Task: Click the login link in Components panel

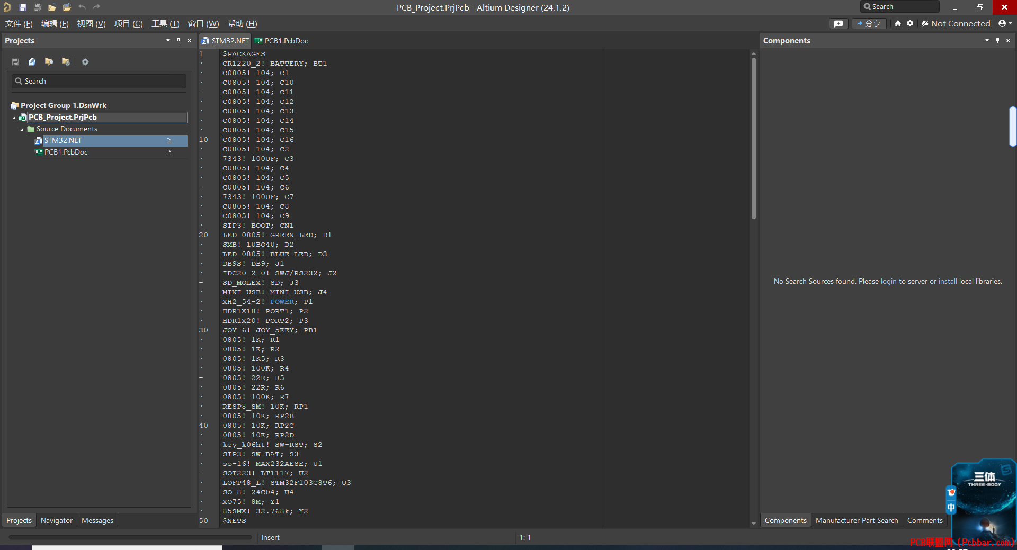Action: tap(888, 282)
